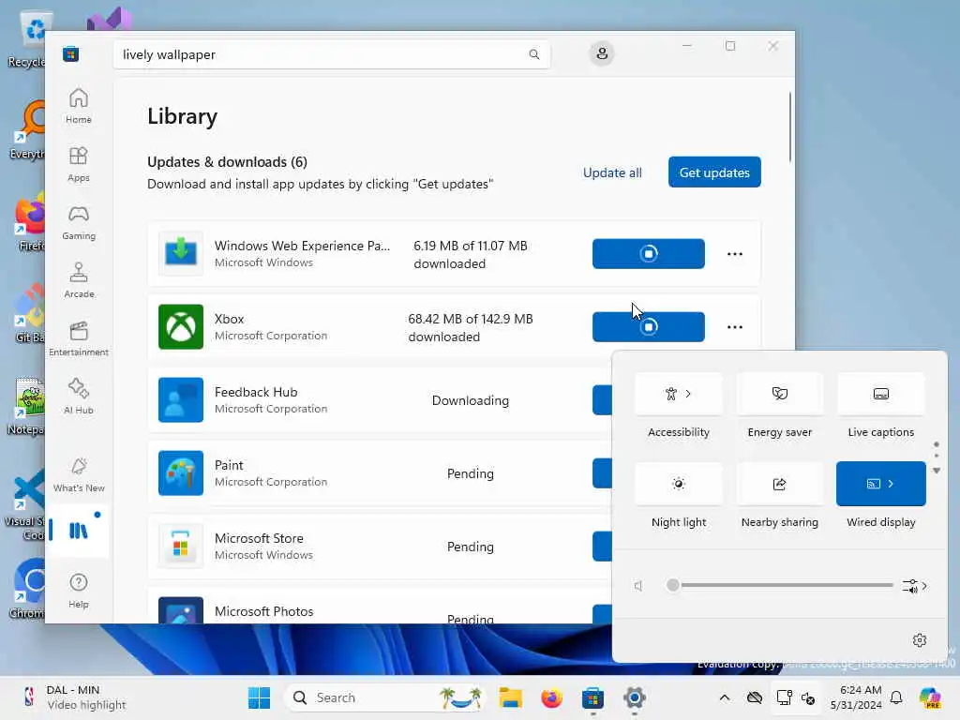The height and width of the screenshot is (720, 960).
Task: Open clock and date 6:24 AM
Action: tap(856, 697)
